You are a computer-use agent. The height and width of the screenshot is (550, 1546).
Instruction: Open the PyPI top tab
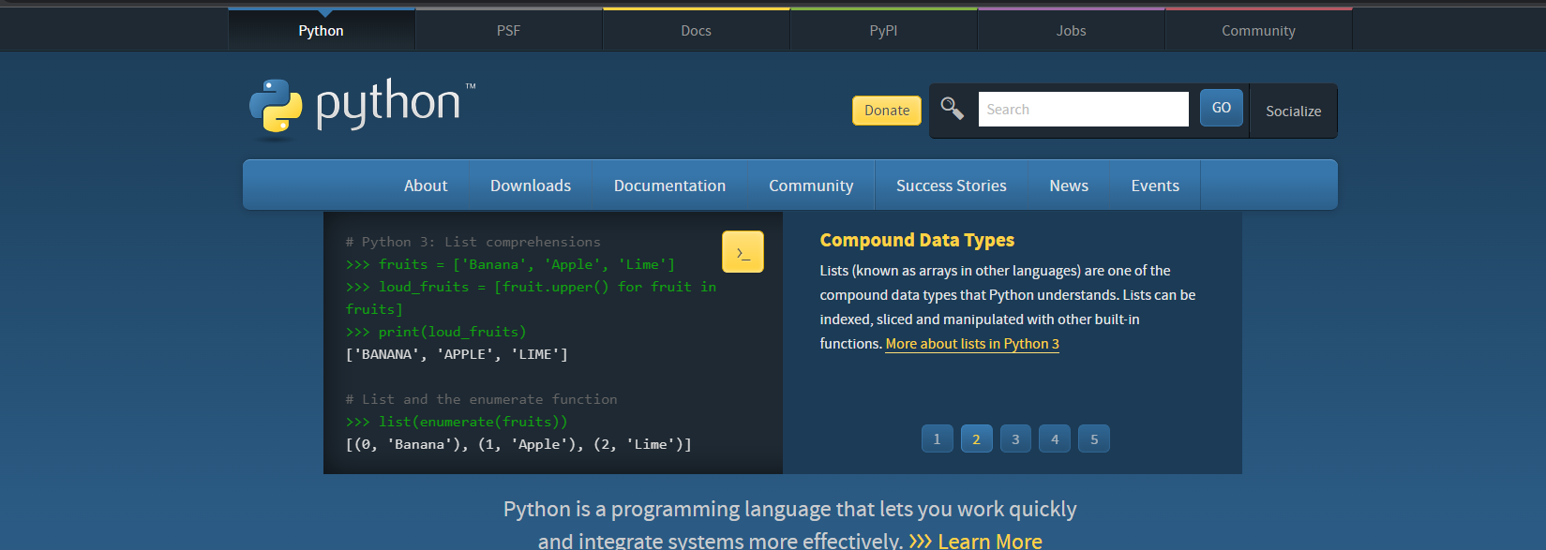(x=883, y=30)
